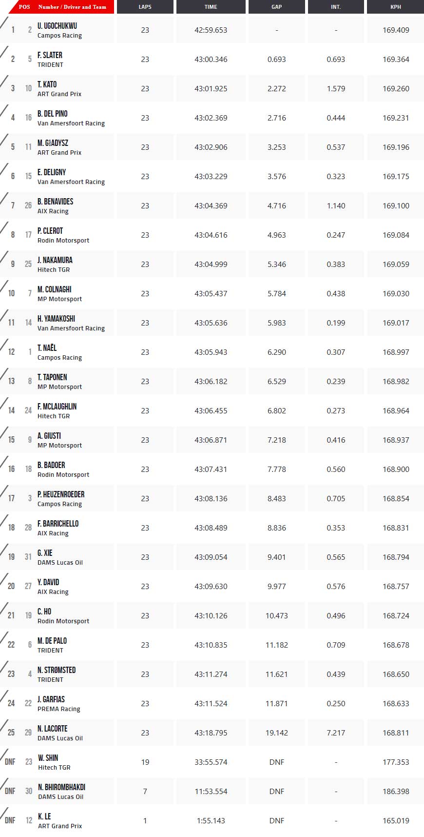The image size is (424, 837).
Task: Open F. Slater's driver name
Action: click(50, 55)
